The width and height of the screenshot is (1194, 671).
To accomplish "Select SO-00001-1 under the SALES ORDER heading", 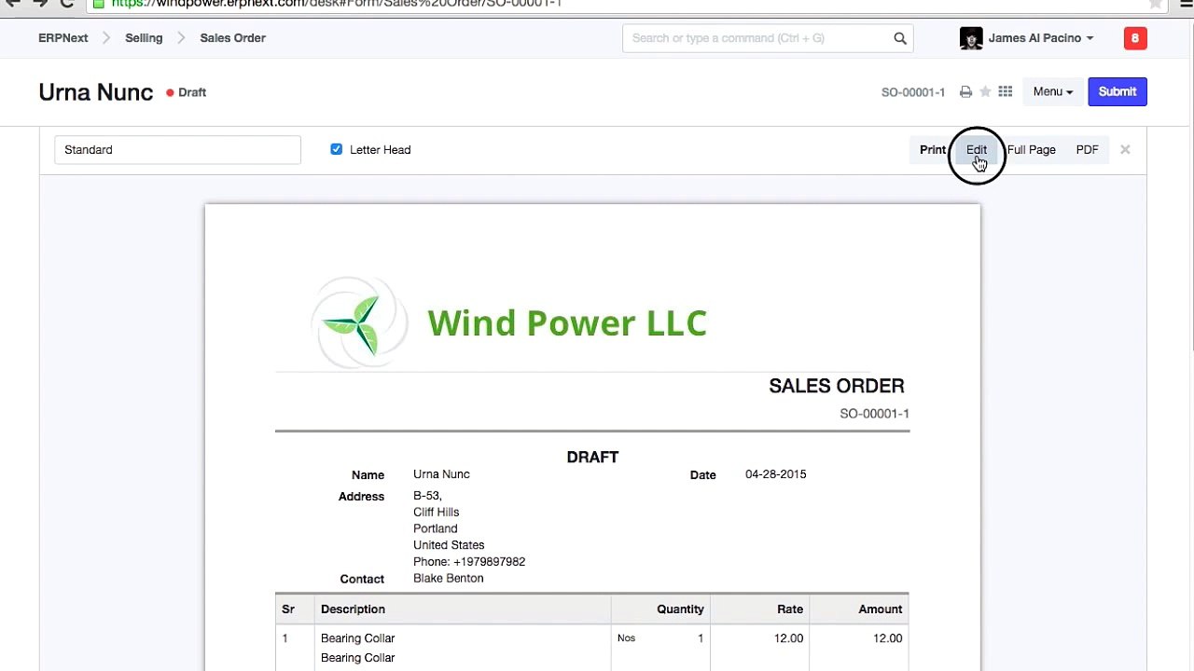I will (874, 414).
